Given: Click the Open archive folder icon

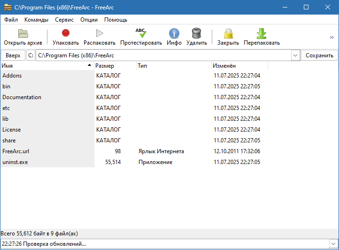Looking at the screenshot, I should [23, 33].
